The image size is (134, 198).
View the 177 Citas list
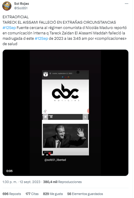pyautogui.click(x=32, y=194)
